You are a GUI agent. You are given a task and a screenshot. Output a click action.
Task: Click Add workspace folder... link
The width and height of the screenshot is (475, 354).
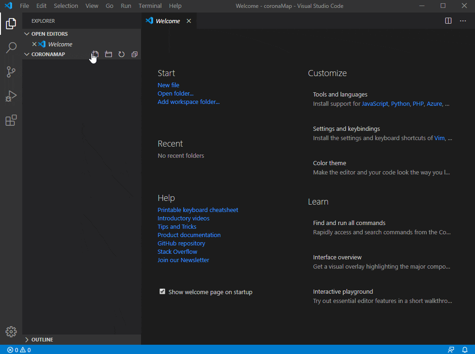[188, 102]
